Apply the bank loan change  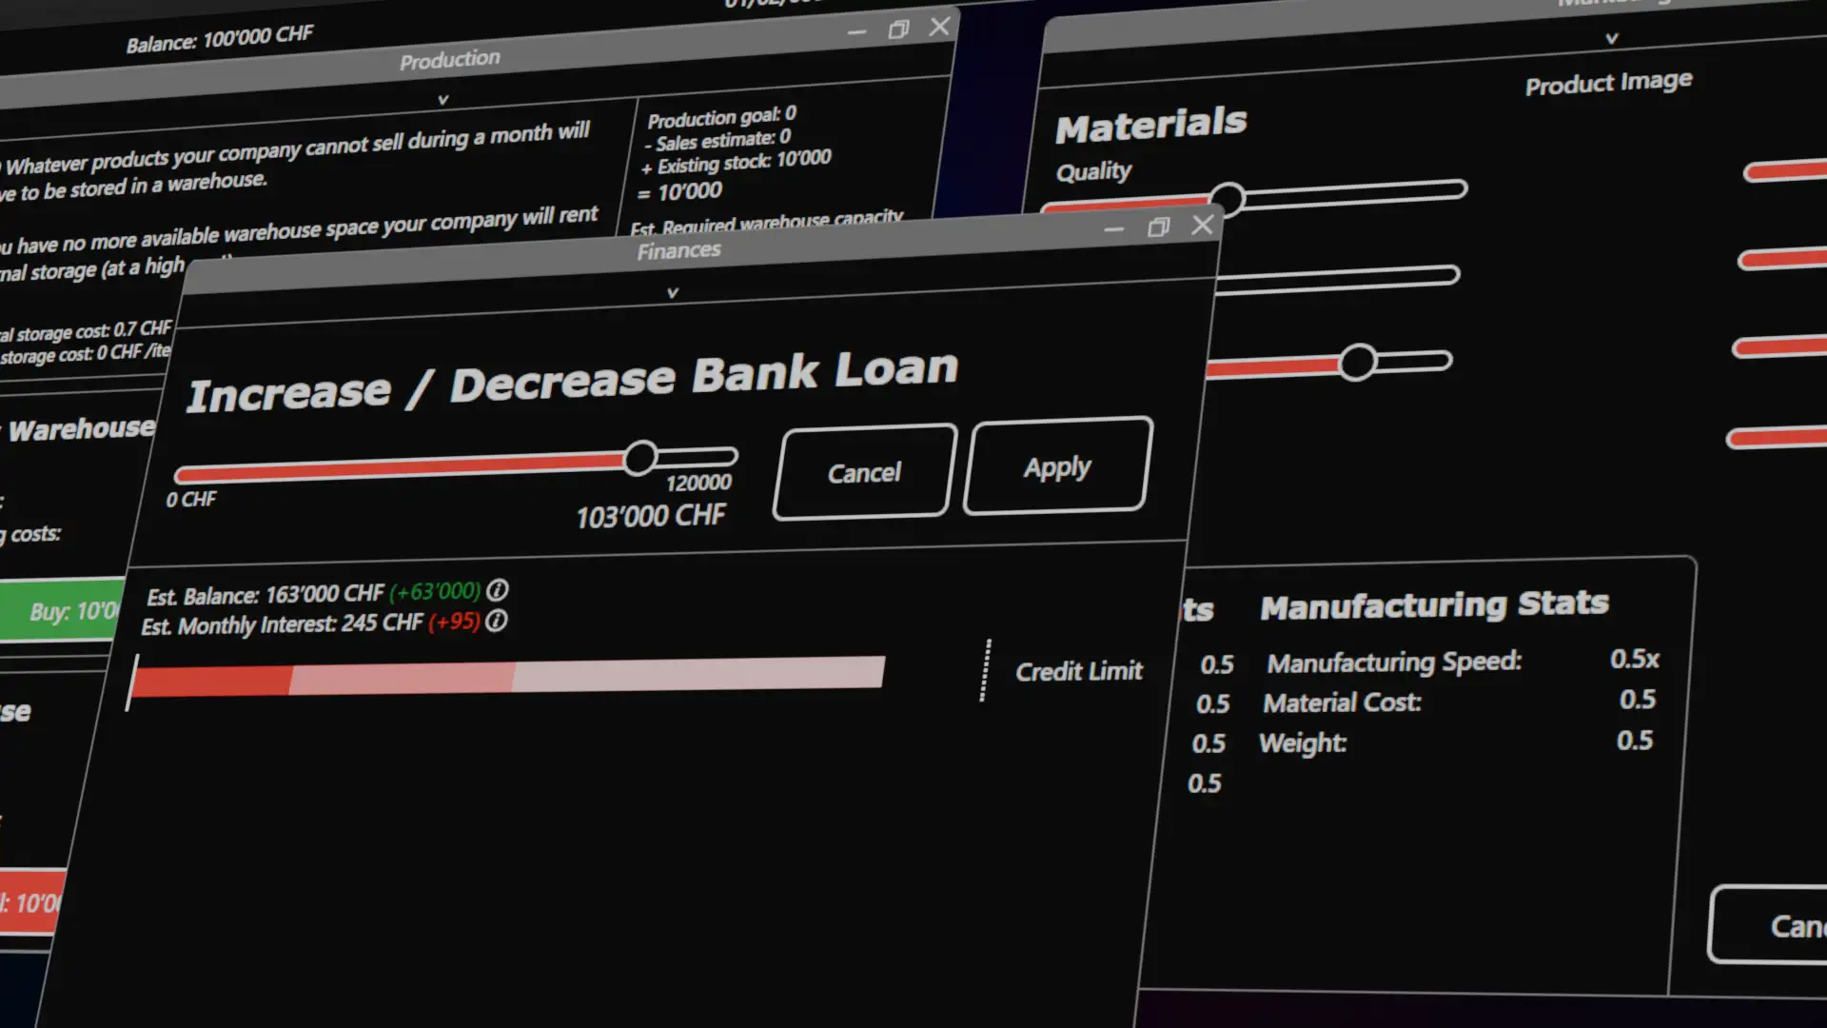click(1057, 466)
